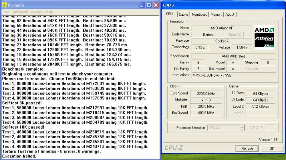286x160 pixels.
Task: Click the 'Self-test 8K passed!' line
Action: click(x=22, y=103)
